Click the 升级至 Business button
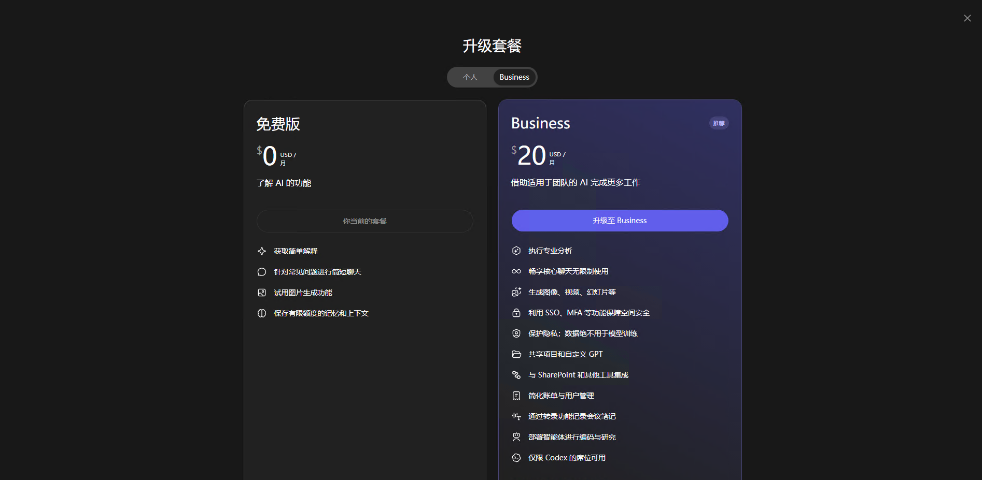The height and width of the screenshot is (480, 982). (x=619, y=220)
